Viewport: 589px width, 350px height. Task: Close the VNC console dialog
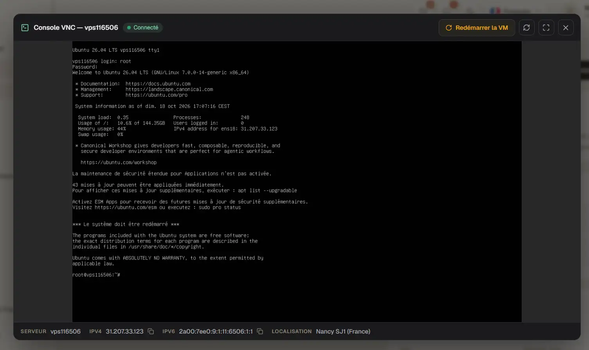pos(566,27)
